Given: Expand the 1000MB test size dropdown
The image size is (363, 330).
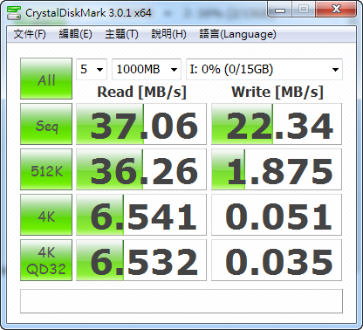Looking at the screenshot, I should pyautogui.click(x=147, y=69).
